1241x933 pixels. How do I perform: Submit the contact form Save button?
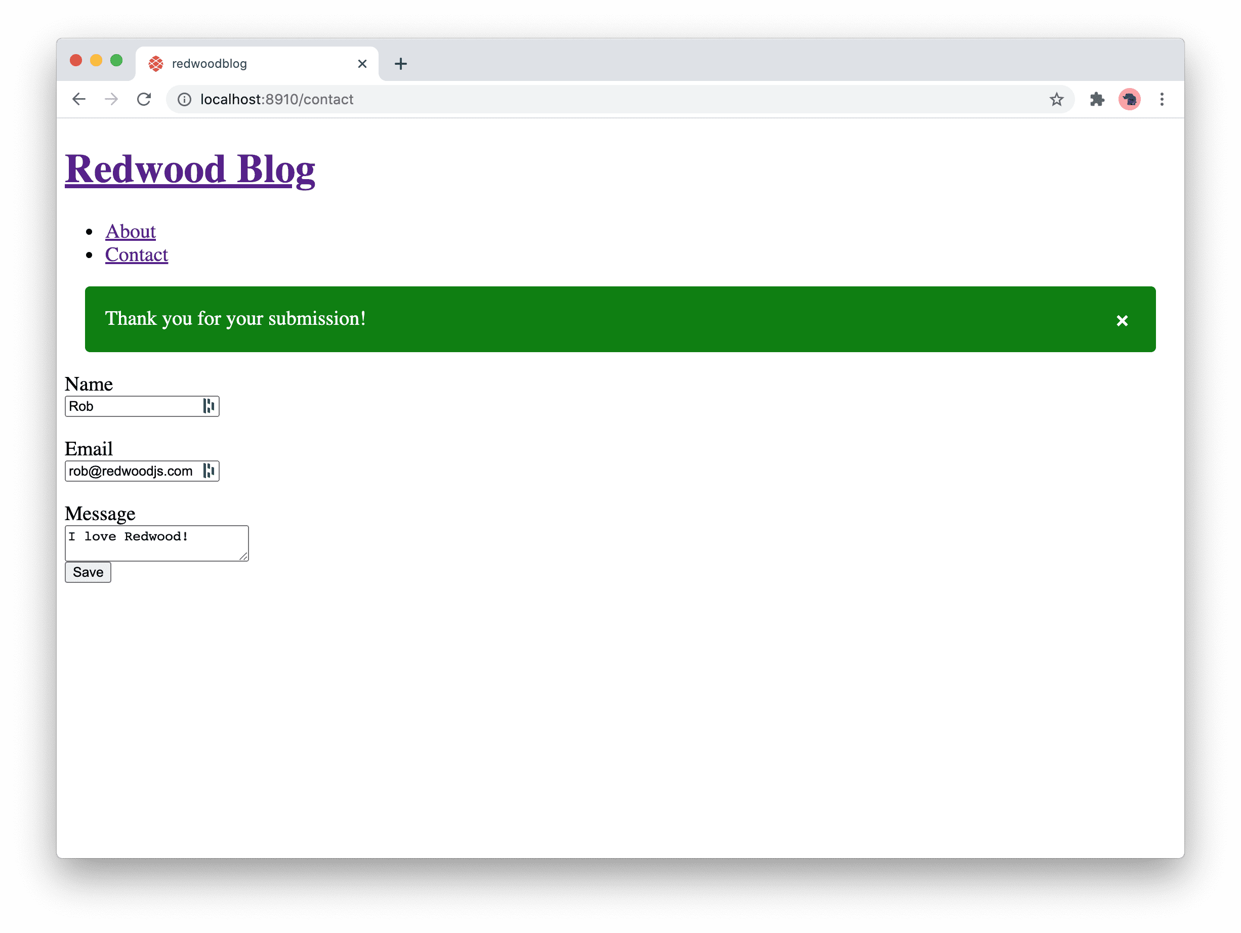(x=87, y=571)
